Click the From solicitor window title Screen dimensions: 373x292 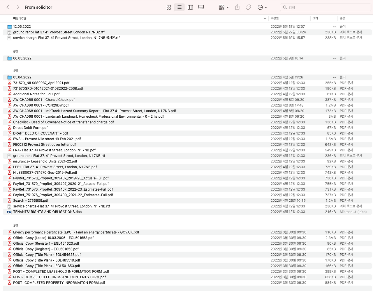(38, 7)
